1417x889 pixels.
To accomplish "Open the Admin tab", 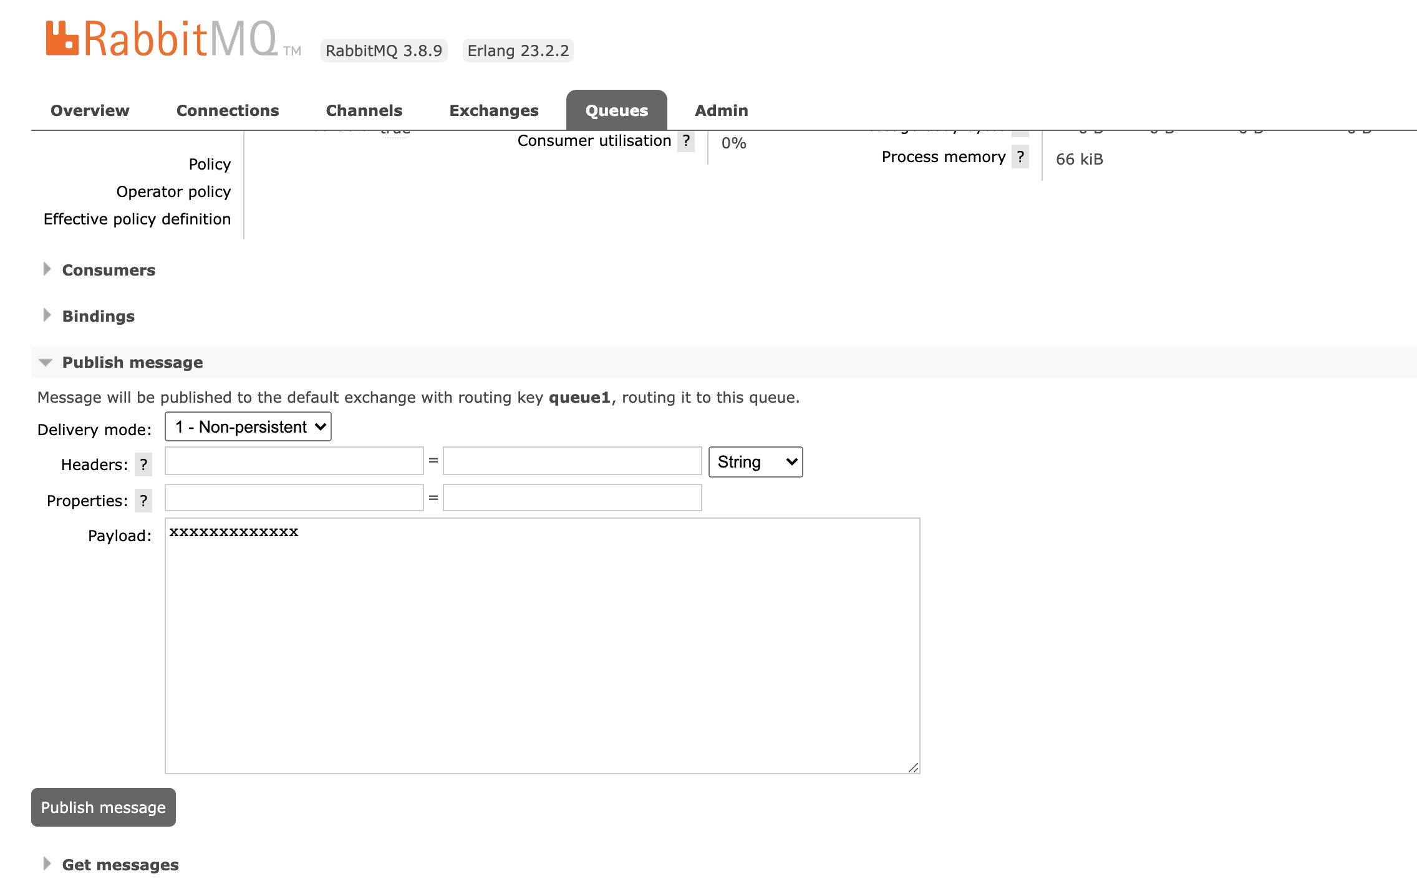I will coord(722,110).
